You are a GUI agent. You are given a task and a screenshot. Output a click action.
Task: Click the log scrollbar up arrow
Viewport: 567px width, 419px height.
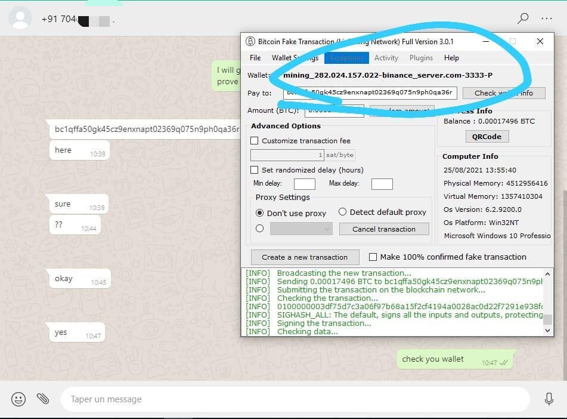tap(547, 274)
